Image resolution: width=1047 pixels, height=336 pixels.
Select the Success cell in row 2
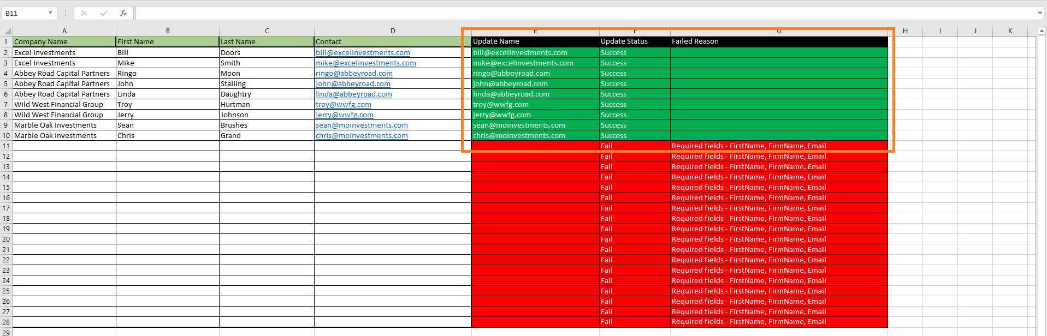coord(635,52)
